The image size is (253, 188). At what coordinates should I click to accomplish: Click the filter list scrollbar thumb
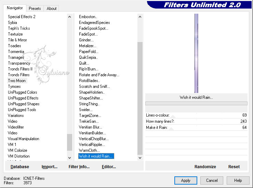[x=140, y=98]
